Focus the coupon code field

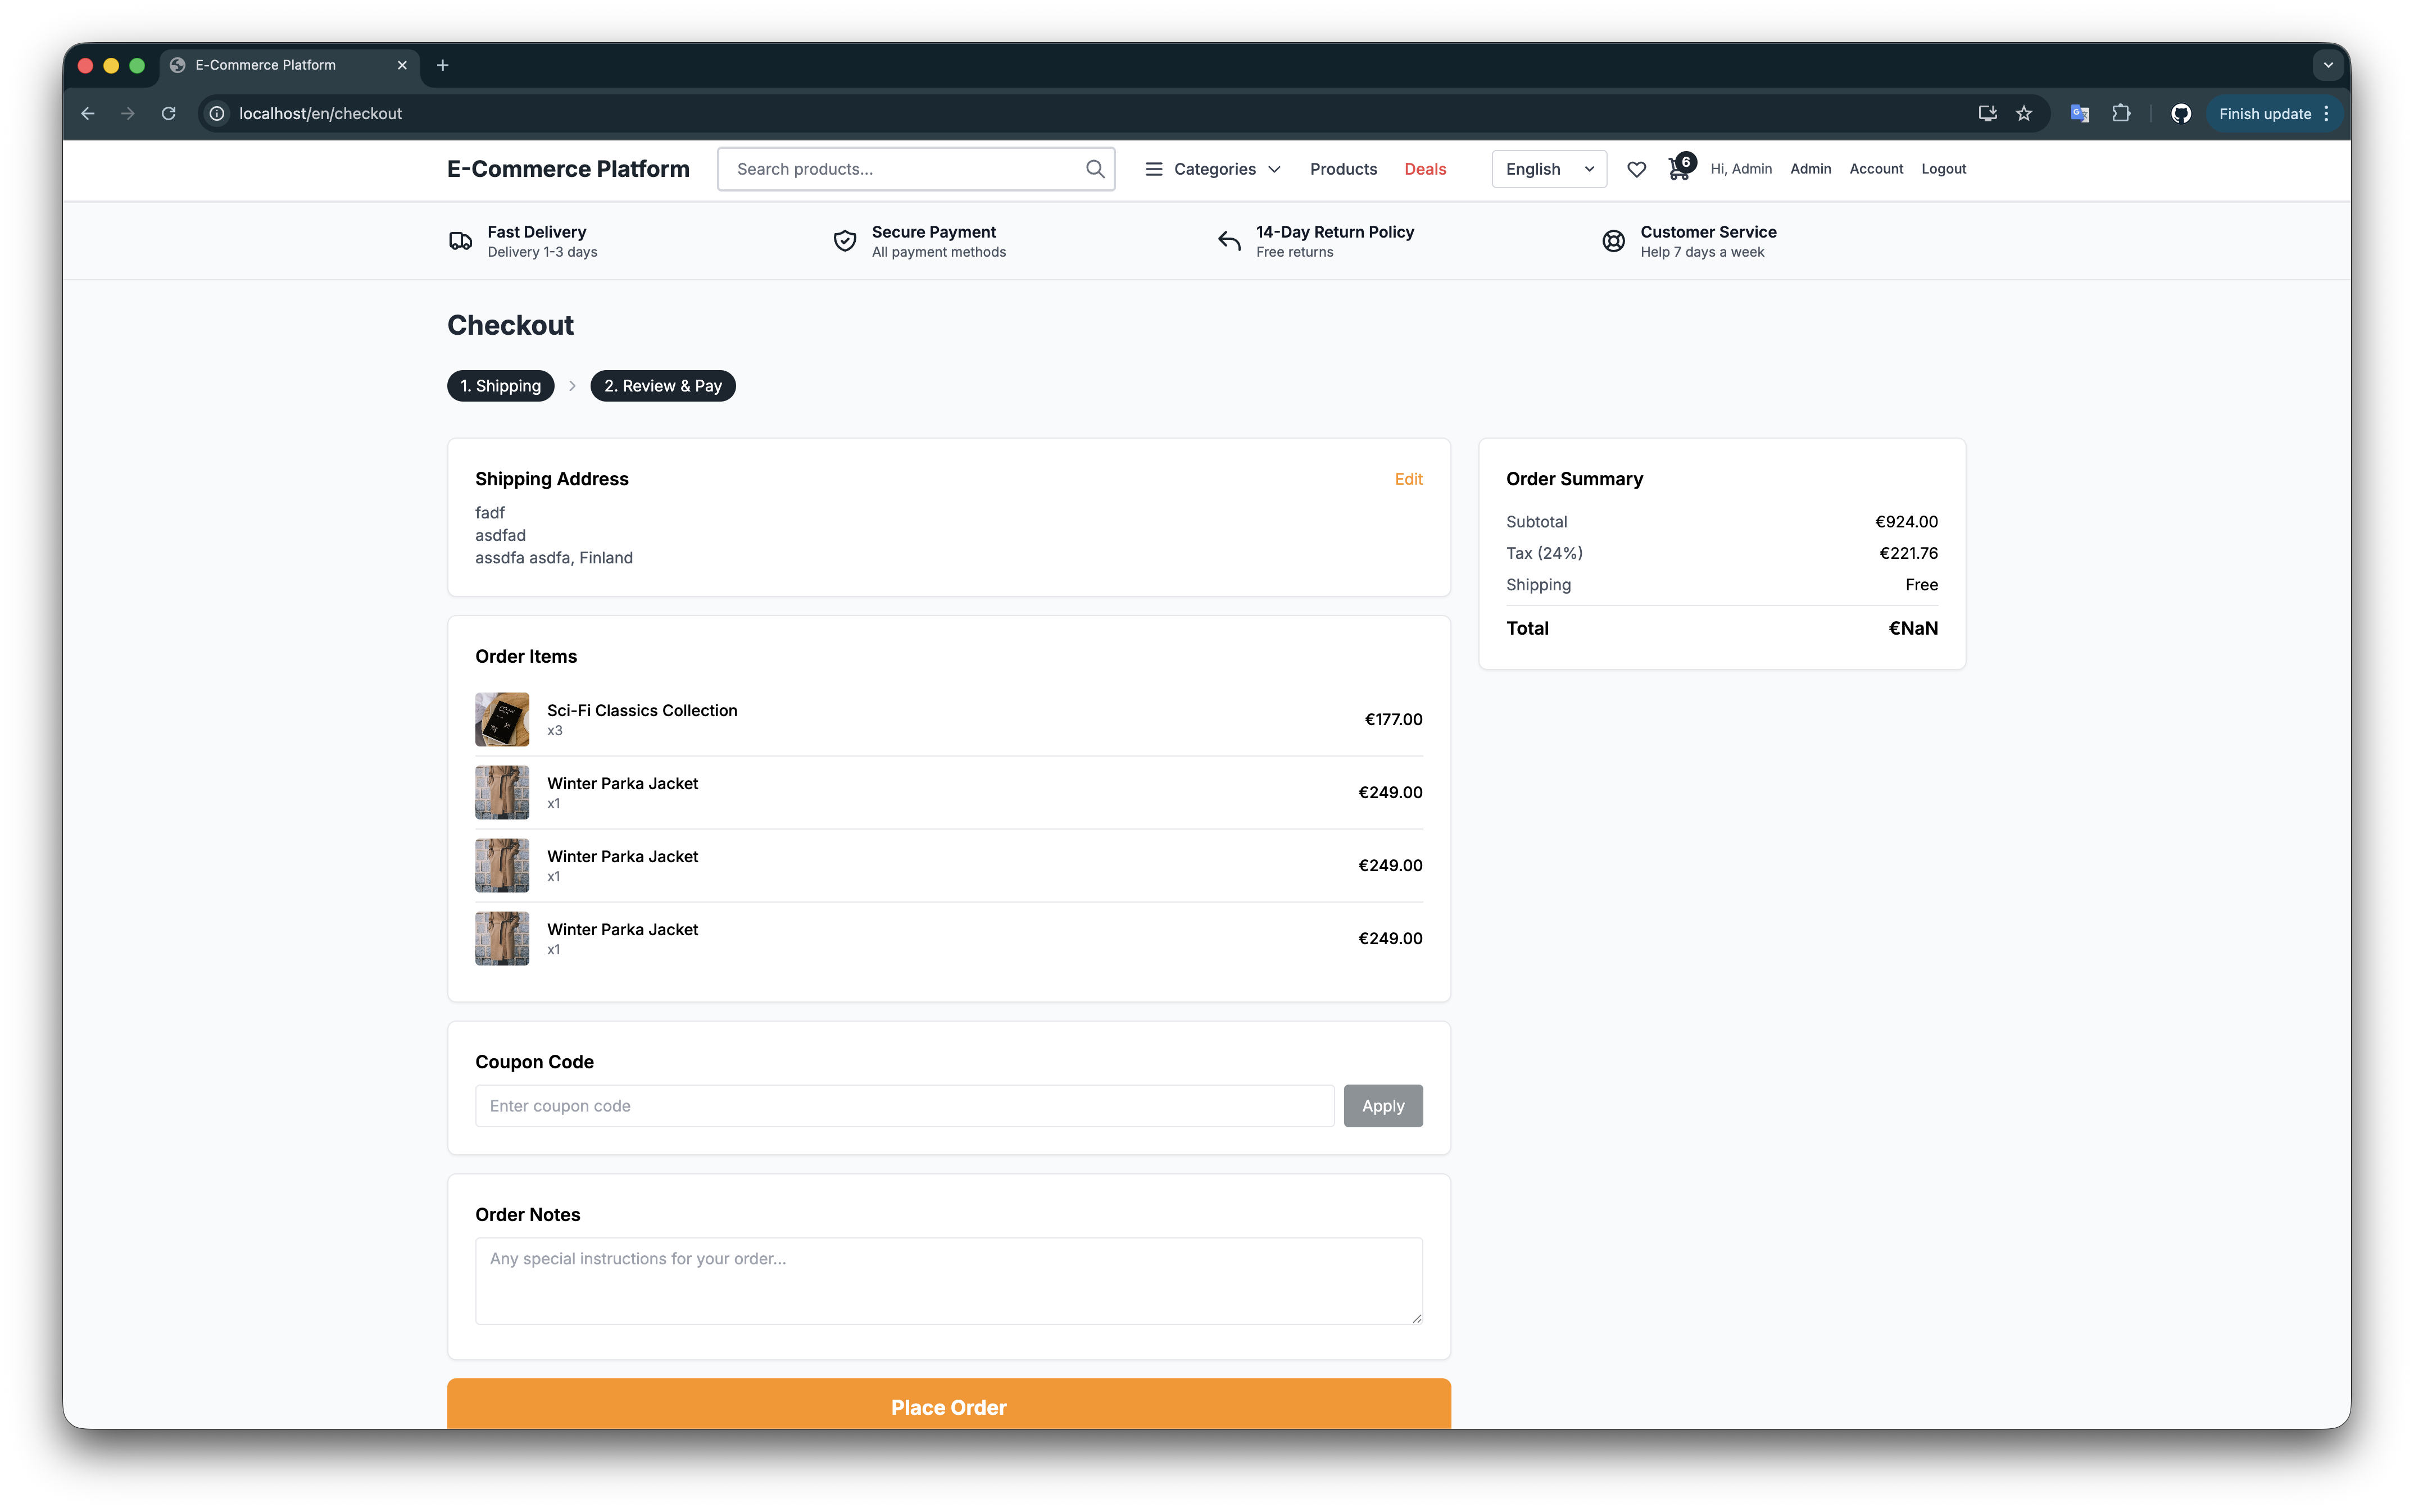coord(904,1106)
